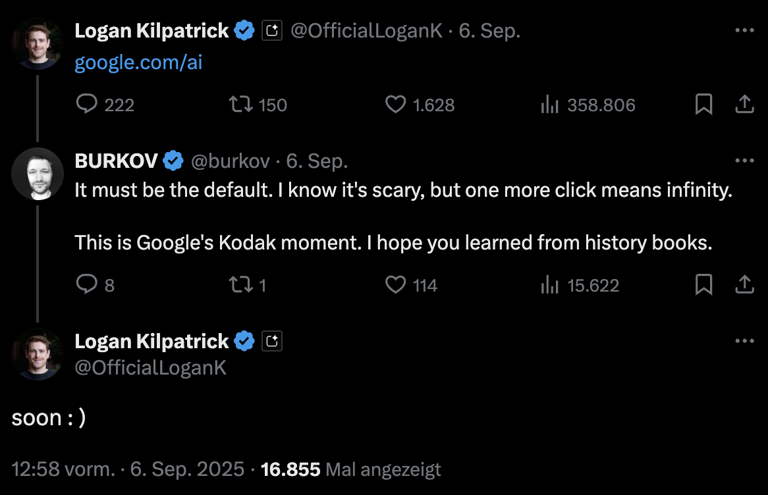Share Logan Kilpatrick's tweet

click(x=744, y=103)
